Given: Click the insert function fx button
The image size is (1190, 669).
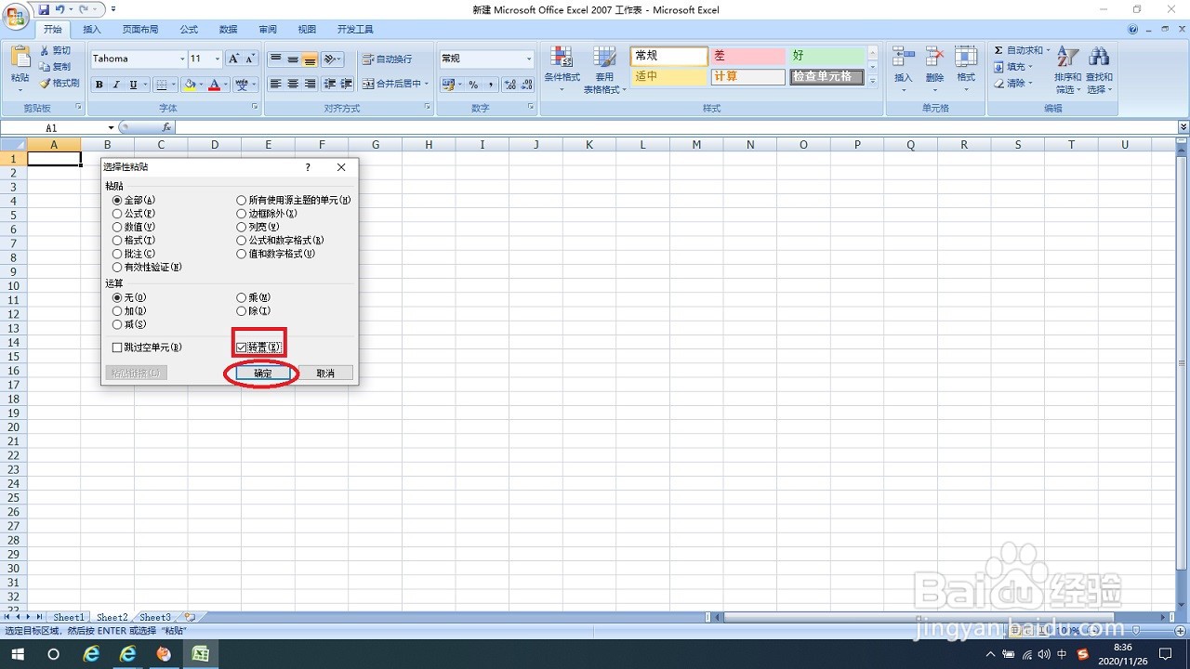Looking at the screenshot, I should point(167,127).
